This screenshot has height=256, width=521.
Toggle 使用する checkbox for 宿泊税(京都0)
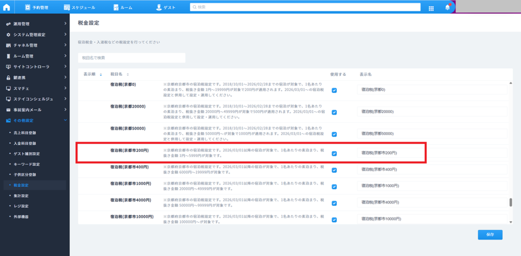tap(334, 90)
